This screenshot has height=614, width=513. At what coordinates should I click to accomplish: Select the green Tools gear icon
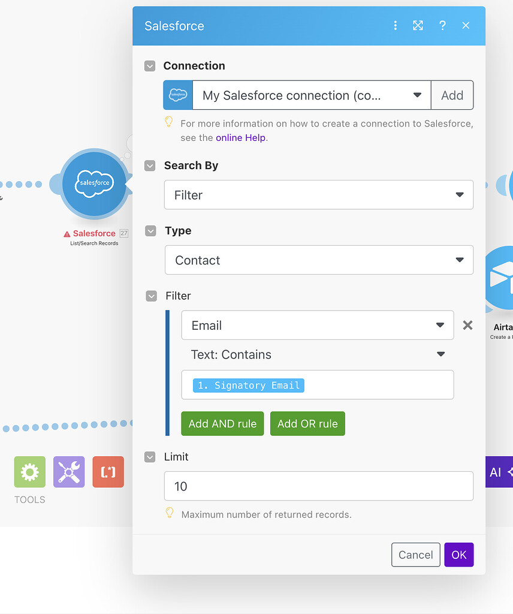pyautogui.click(x=29, y=472)
